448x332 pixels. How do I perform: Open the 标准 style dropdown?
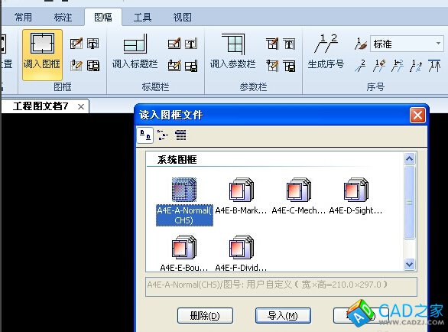coord(438,44)
